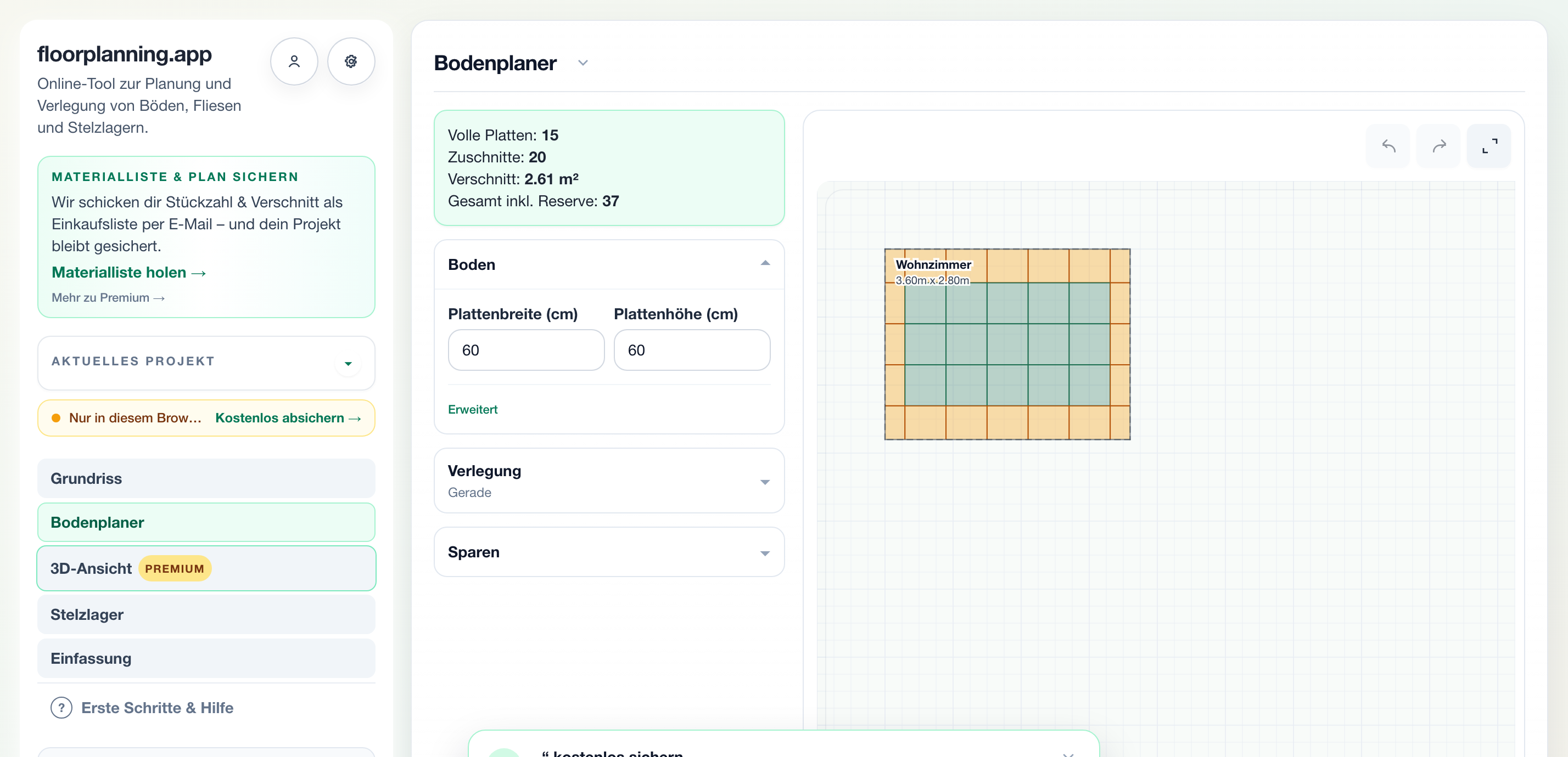Open the user account profile icon
Image resolution: width=1568 pixels, height=757 pixels.
294,61
